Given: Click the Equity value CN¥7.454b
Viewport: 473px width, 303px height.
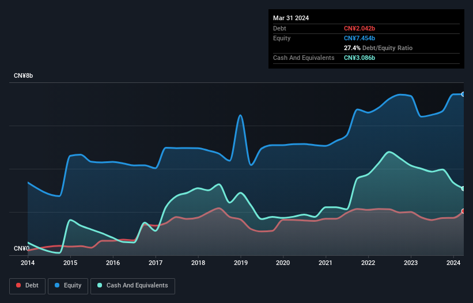Looking at the screenshot, I should pyautogui.click(x=360, y=38).
